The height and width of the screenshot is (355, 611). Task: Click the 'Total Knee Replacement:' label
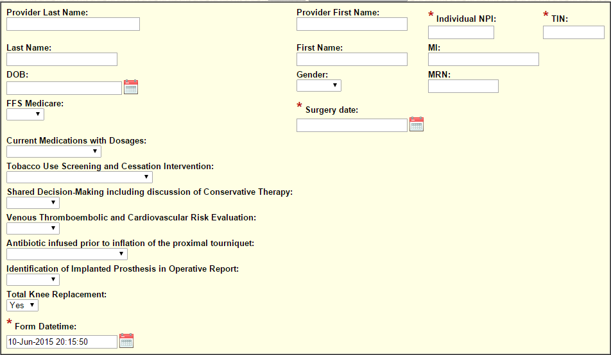tap(56, 294)
